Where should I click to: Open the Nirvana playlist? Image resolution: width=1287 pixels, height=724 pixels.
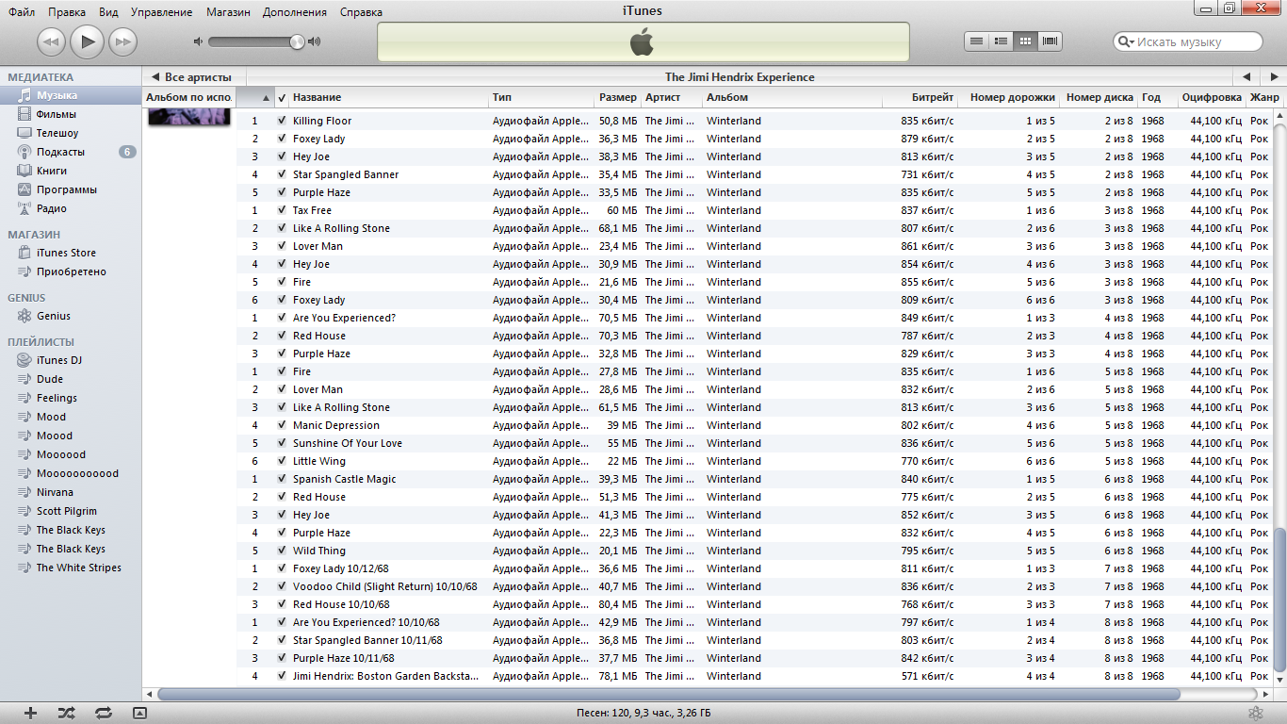pyautogui.click(x=71, y=492)
